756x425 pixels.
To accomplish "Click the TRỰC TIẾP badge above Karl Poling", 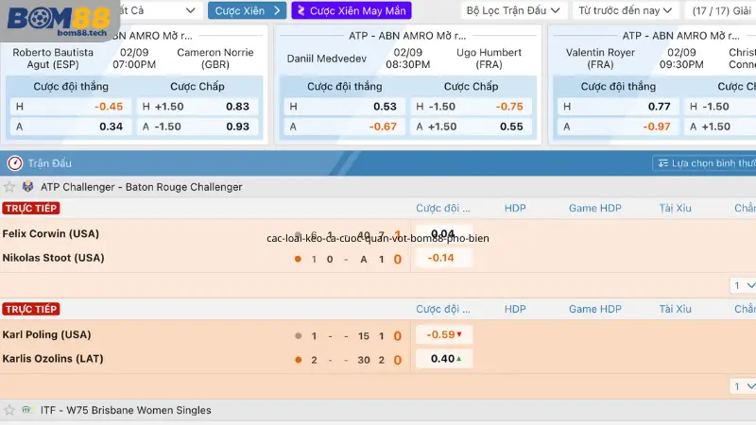I will coord(31,309).
